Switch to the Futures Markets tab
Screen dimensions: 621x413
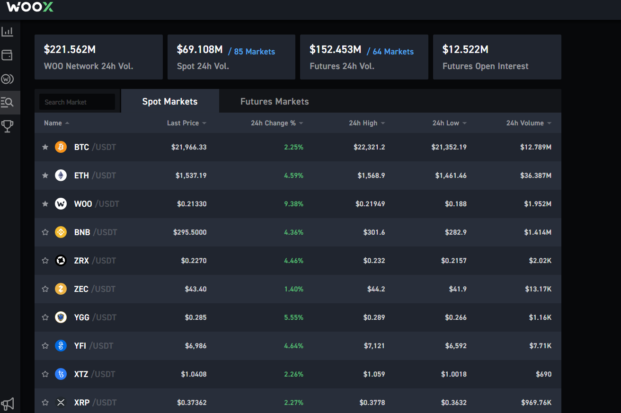tap(275, 101)
